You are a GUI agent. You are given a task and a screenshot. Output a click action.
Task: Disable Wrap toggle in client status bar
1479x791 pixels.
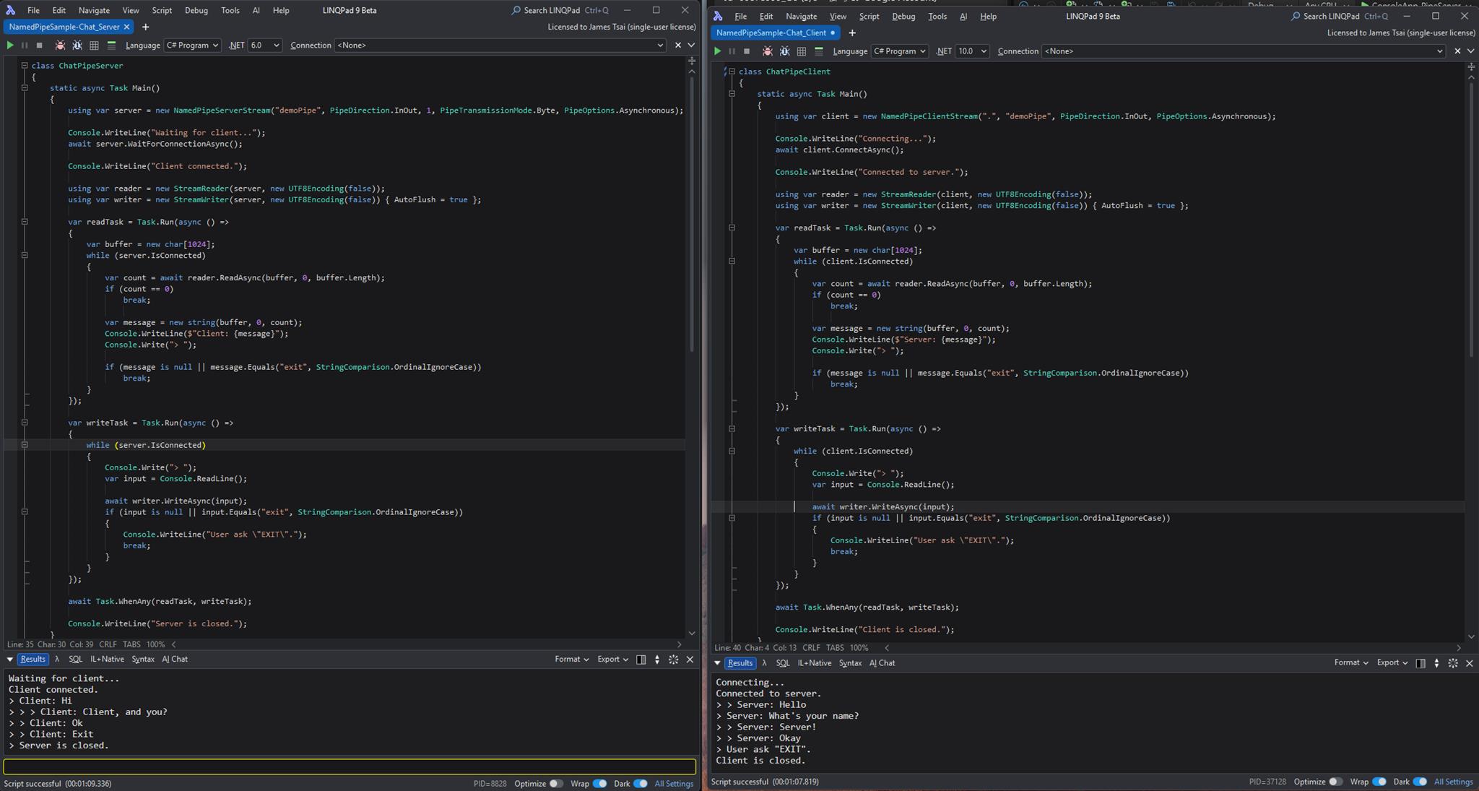pos(1379,782)
